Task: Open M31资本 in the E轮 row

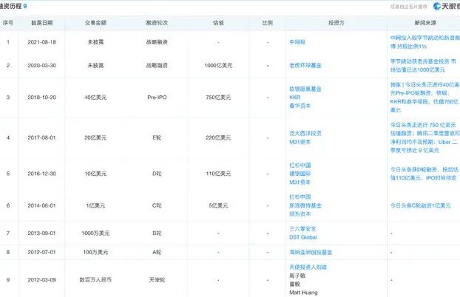Action: click(x=300, y=142)
